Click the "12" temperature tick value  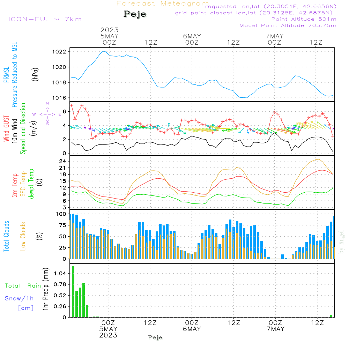click(x=63, y=188)
